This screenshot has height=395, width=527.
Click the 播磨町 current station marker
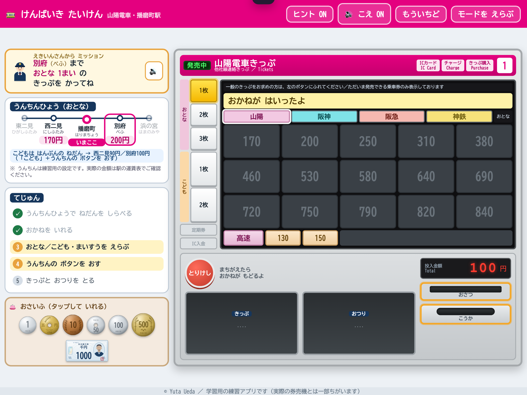click(x=87, y=131)
